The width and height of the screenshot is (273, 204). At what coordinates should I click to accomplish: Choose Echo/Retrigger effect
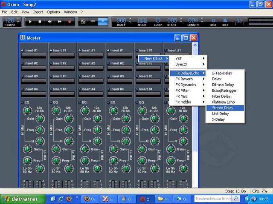pyautogui.click(x=225, y=91)
